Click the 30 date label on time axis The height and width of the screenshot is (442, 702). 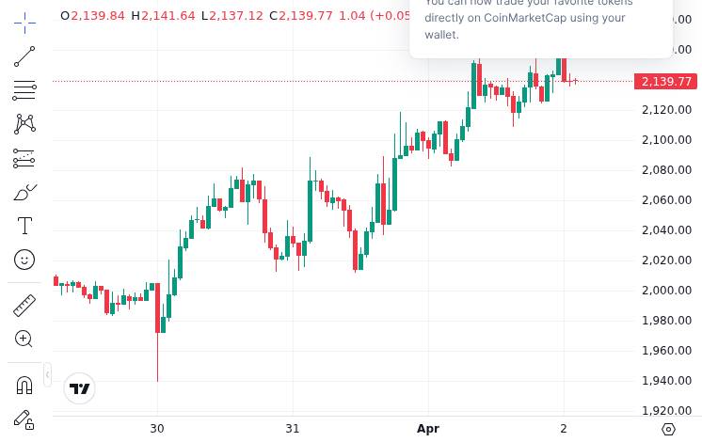157,429
